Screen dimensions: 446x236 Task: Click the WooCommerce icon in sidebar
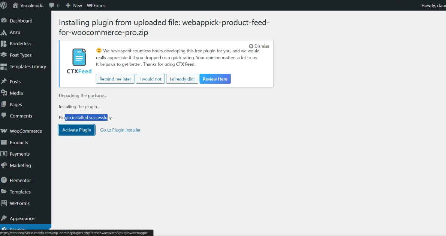coord(4,131)
